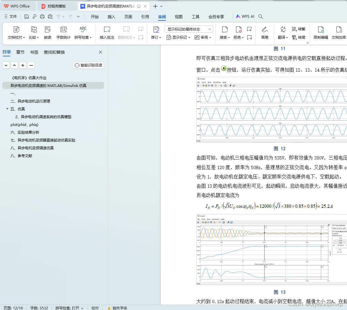The width and height of the screenshot is (347, 310).
Task: Go to 2、异步电动机调速系统的仿真模型 heading
Action: click(x=43, y=117)
